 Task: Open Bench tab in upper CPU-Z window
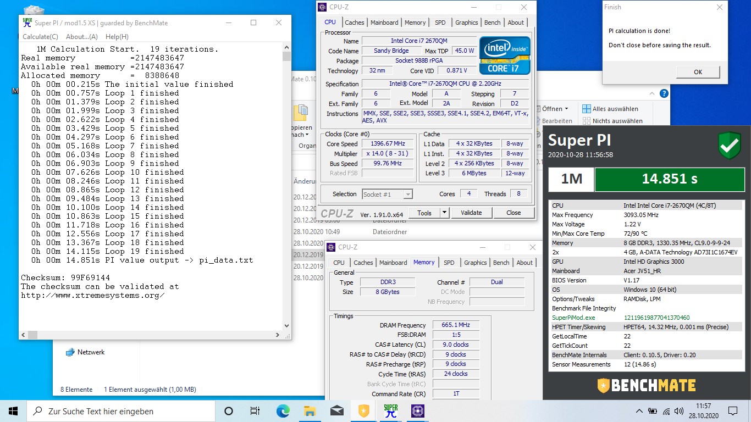[x=493, y=23]
